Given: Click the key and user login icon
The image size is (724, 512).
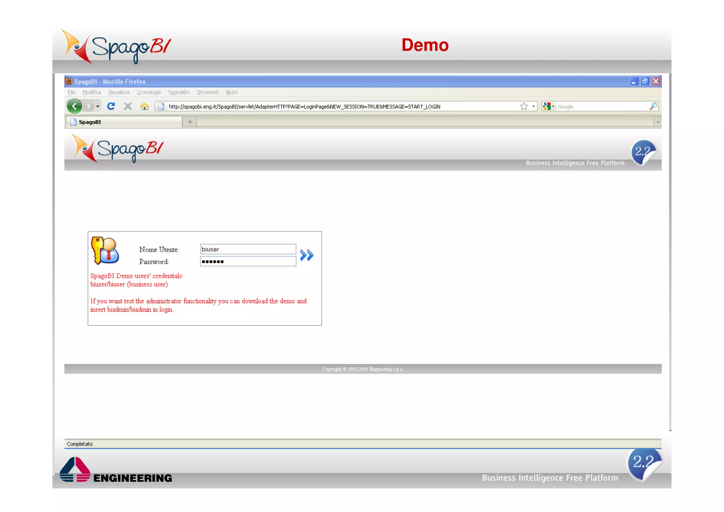Looking at the screenshot, I should click(105, 251).
